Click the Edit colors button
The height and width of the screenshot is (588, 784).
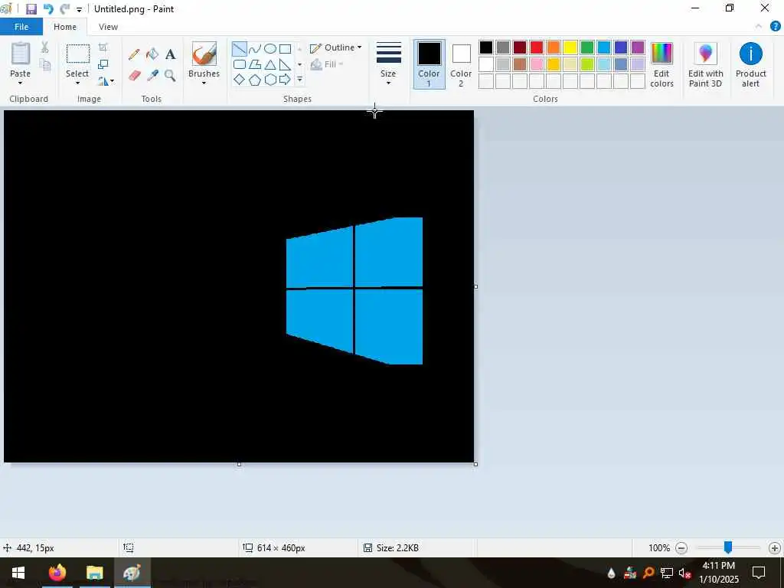pos(661,64)
